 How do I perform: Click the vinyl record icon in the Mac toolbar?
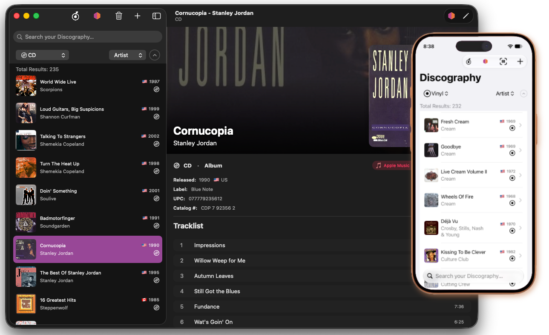point(75,16)
